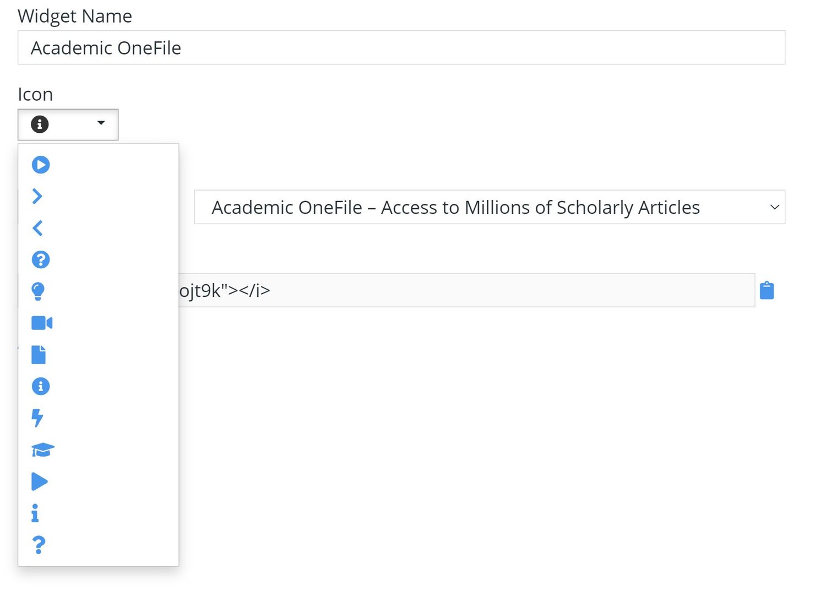Choose the left chevron icon option
The width and height of the screenshot is (826, 590).
(x=37, y=228)
